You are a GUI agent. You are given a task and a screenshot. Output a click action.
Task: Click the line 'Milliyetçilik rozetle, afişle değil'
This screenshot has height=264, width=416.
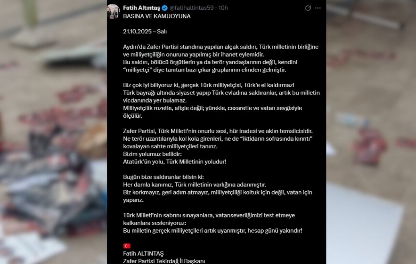click(x=213, y=108)
